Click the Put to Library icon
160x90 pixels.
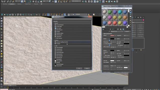coord(118,29)
